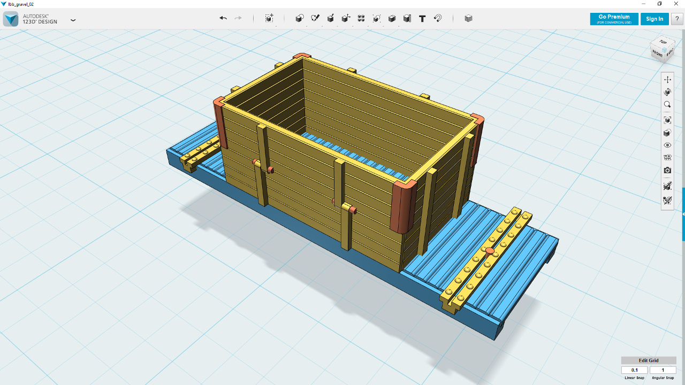685x385 pixels.
Task: Click the Angular Snap value field
Action: [663, 370]
